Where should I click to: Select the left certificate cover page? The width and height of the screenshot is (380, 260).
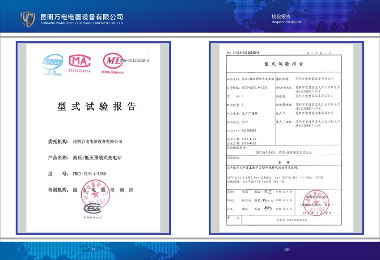(93, 138)
